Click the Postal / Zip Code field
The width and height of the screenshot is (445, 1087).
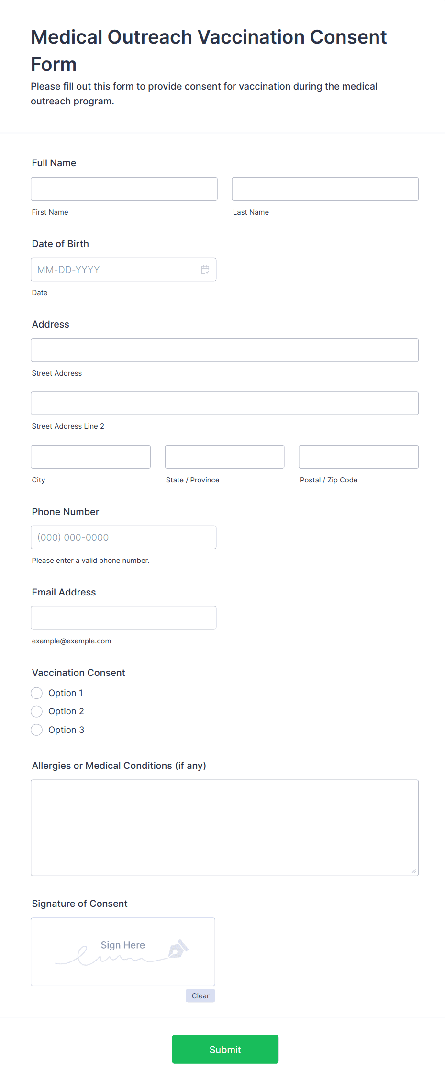coord(358,457)
